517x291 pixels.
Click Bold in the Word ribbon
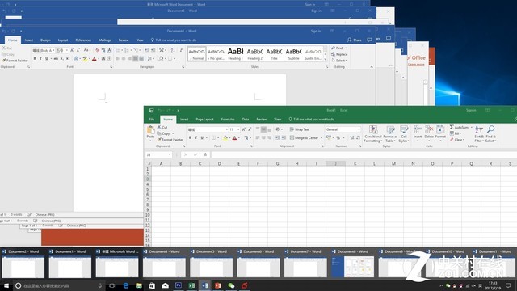pos(35,58)
